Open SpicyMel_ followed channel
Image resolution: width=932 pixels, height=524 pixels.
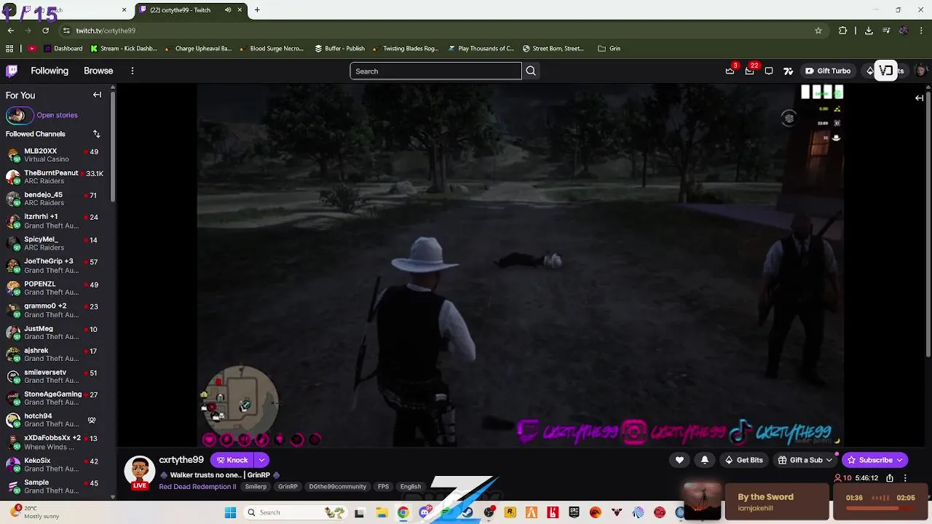tap(55, 243)
